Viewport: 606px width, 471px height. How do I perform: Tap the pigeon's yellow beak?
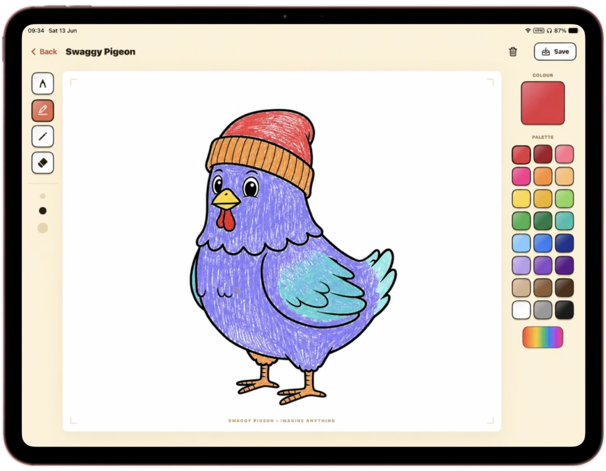pos(225,198)
